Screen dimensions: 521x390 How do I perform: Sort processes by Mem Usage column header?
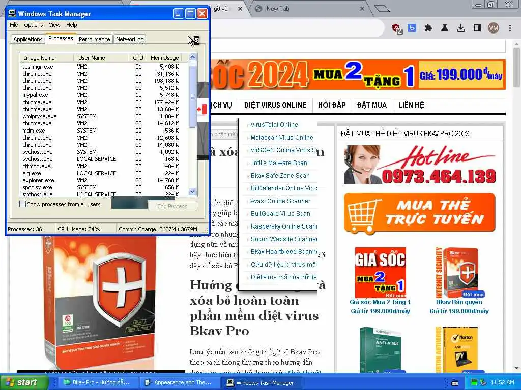point(164,58)
